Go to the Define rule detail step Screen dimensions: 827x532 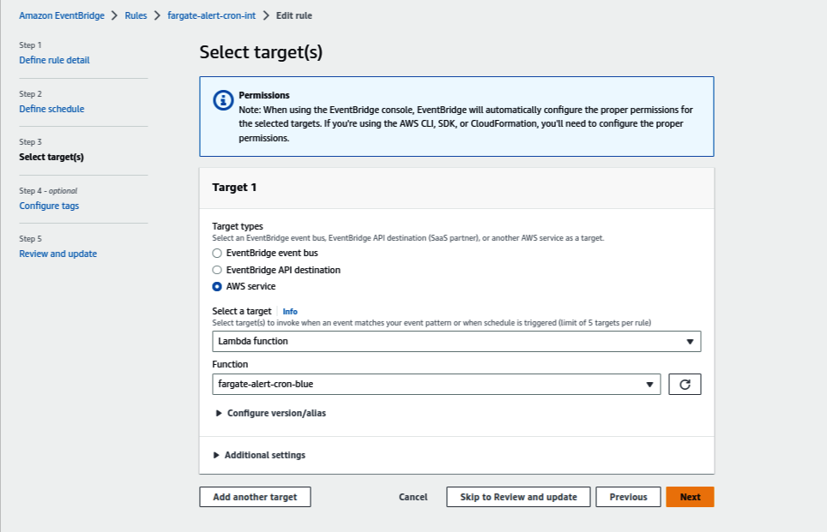tap(54, 60)
